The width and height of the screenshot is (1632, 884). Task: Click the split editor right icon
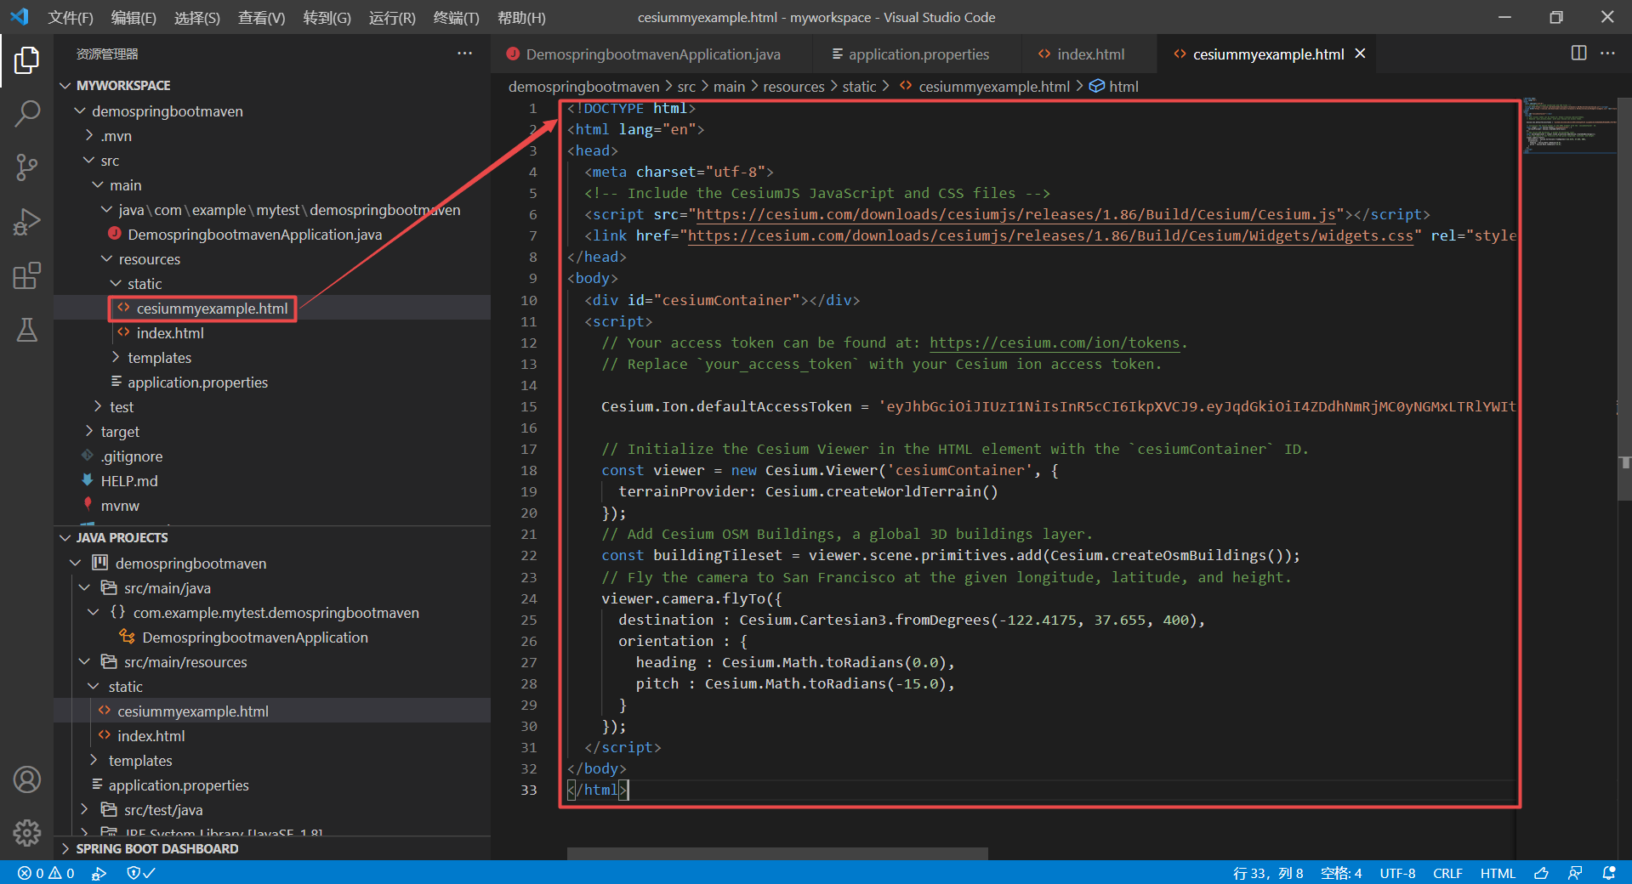click(1578, 53)
